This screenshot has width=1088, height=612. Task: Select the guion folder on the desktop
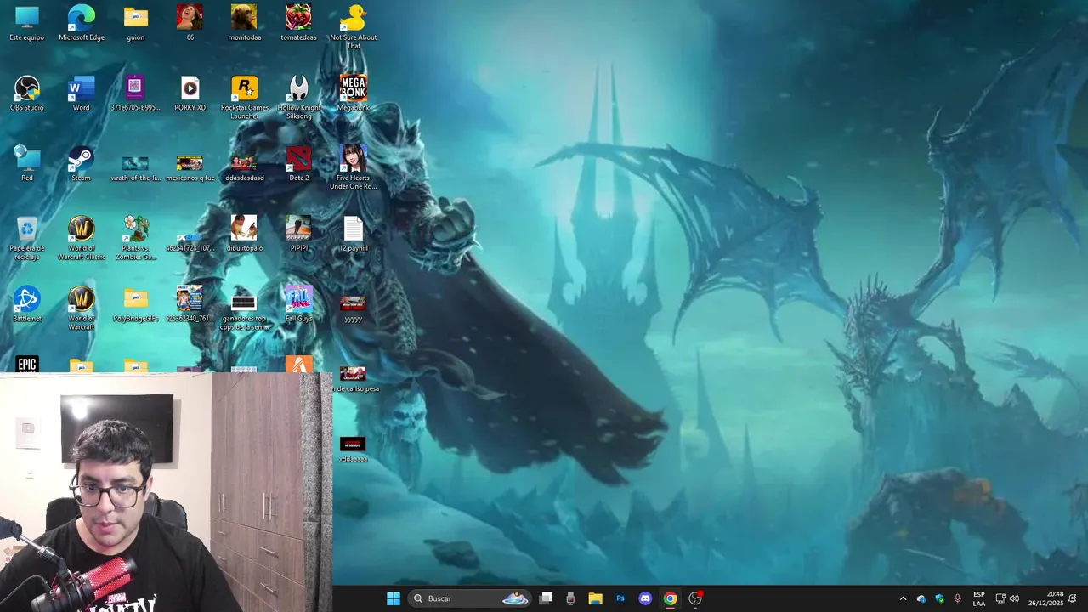(x=135, y=23)
